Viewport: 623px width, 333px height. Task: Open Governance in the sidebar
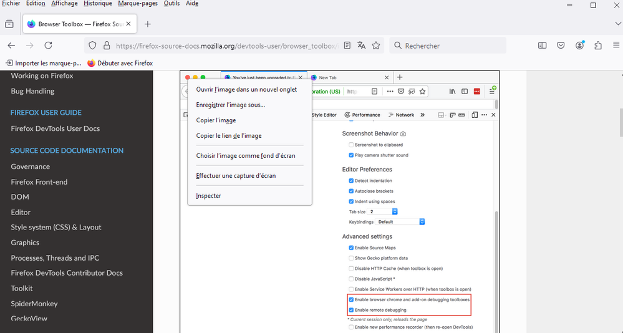pos(30,166)
